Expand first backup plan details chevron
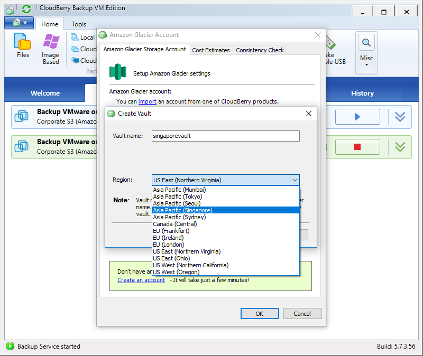Screen dimensions: 423x356 coord(400,117)
